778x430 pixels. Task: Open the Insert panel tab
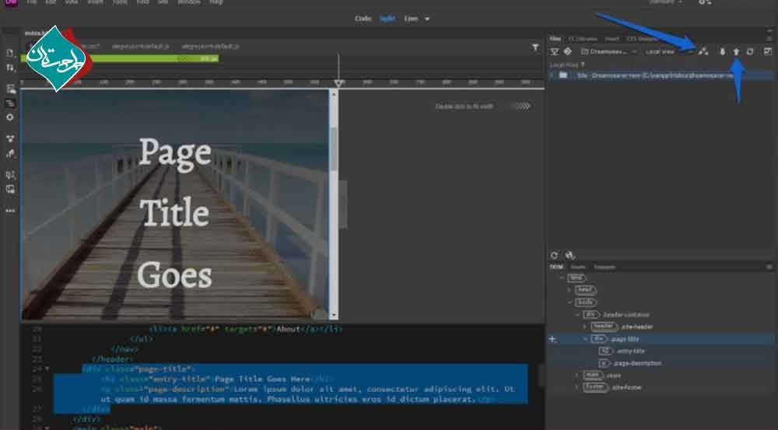pos(612,39)
